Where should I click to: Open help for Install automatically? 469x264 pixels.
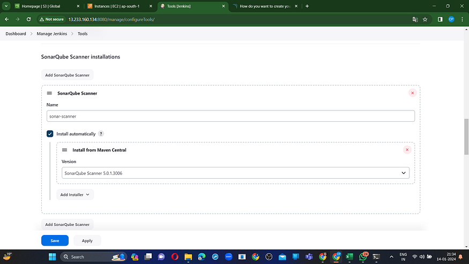(x=101, y=134)
